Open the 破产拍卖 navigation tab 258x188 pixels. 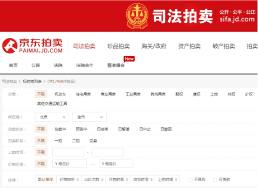pos(223,46)
